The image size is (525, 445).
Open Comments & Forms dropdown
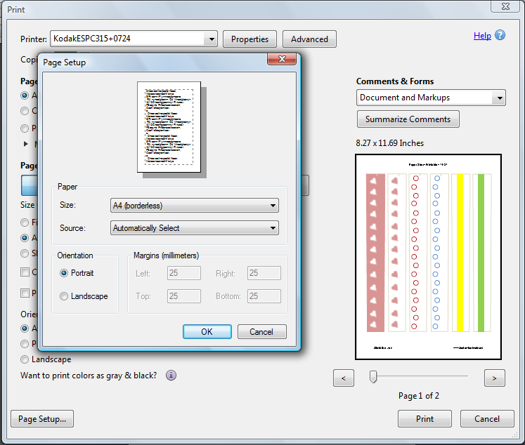point(432,98)
